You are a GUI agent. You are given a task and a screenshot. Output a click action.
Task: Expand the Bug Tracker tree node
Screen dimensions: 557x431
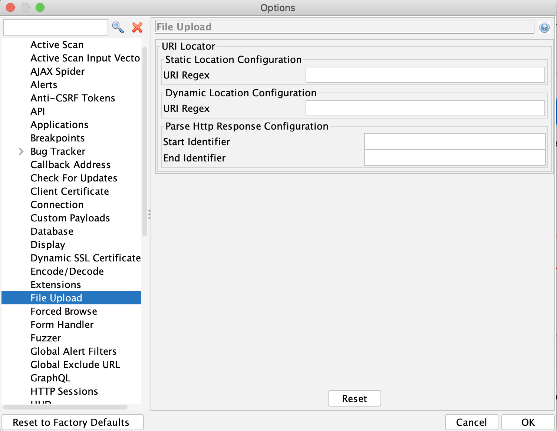(x=21, y=151)
